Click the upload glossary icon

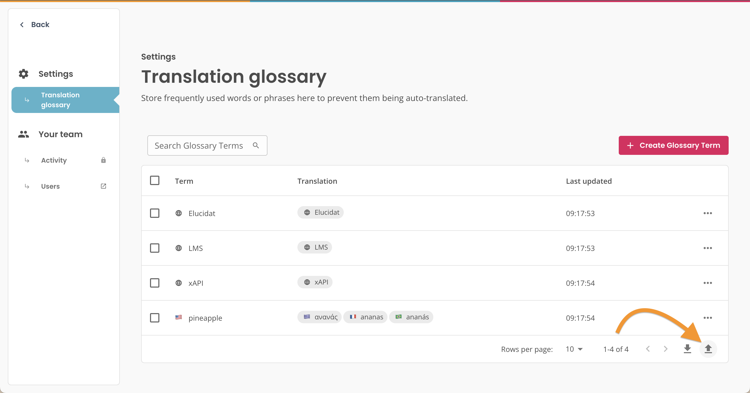pyautogui.click(x=708, y=349)
